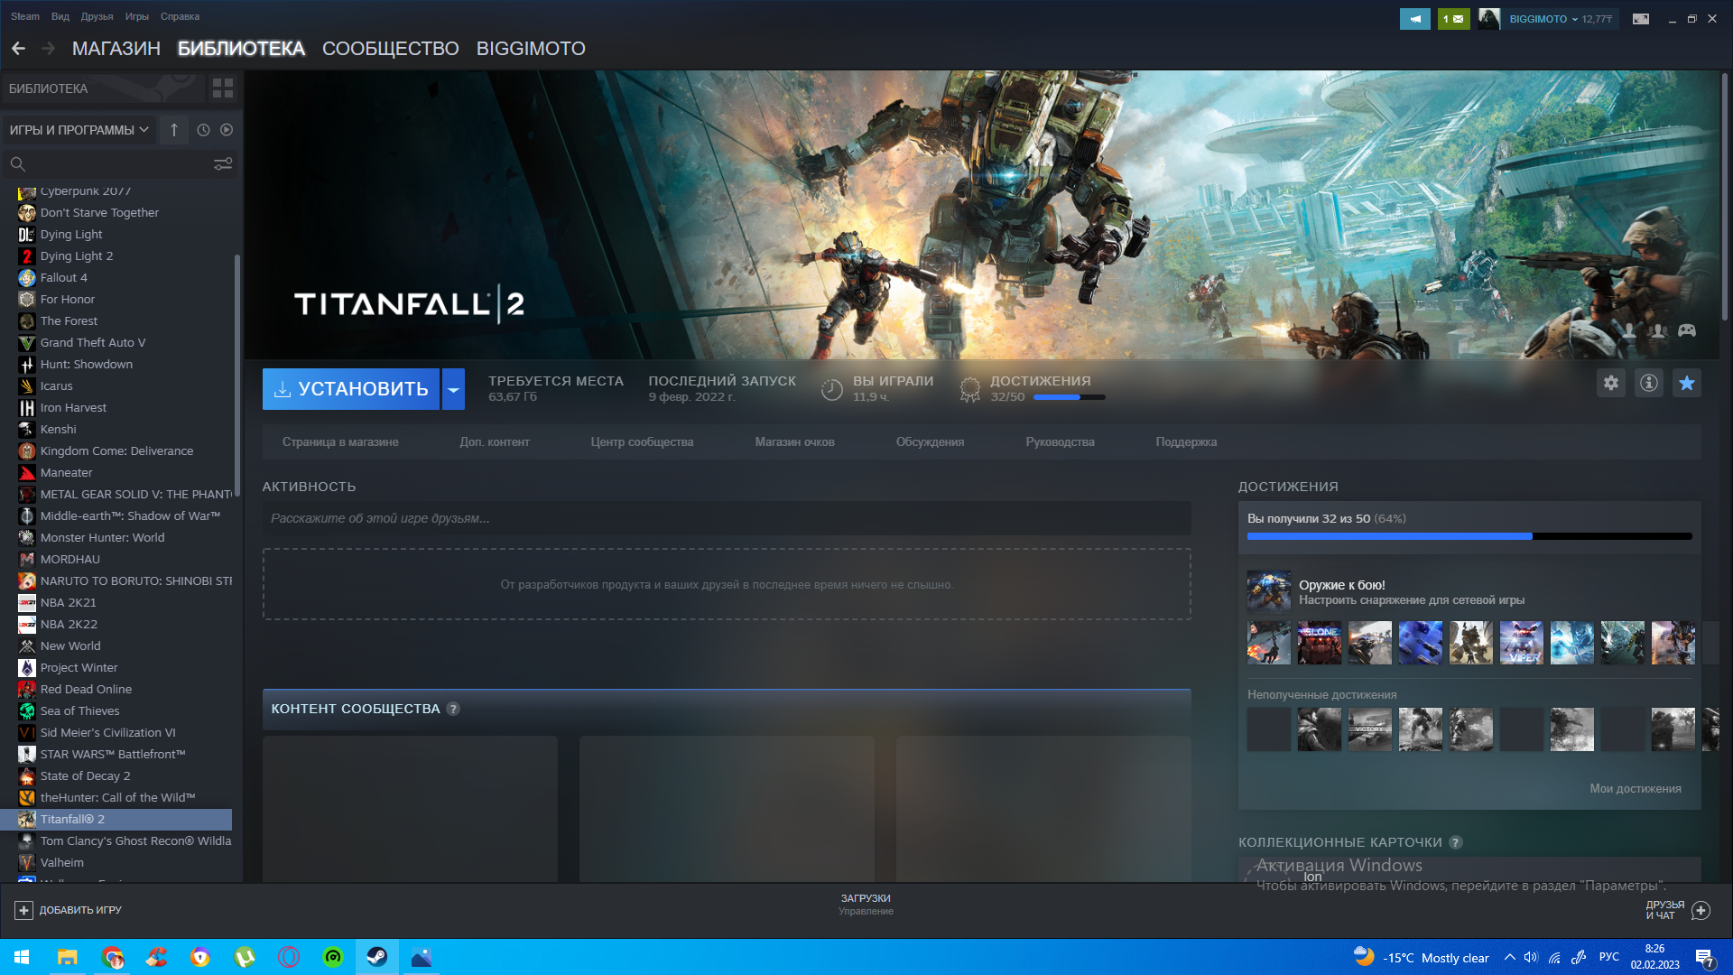1733x975 pixels.
Task: Open Центр сообщества link
Action: (x=642, y=442)
